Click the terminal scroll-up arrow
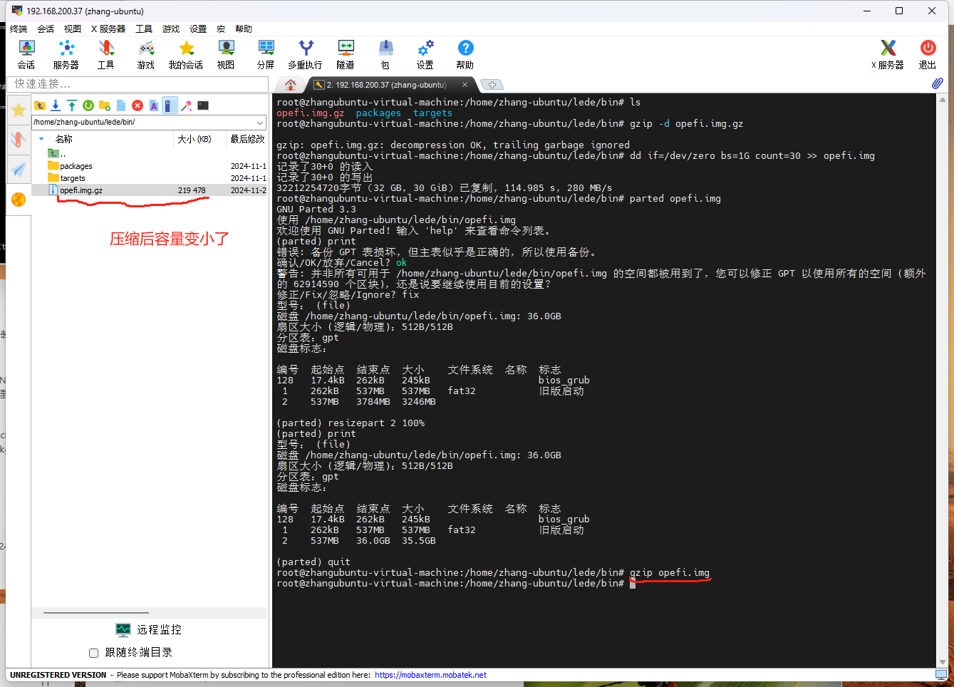954x687 pixels. click(943, 99)
